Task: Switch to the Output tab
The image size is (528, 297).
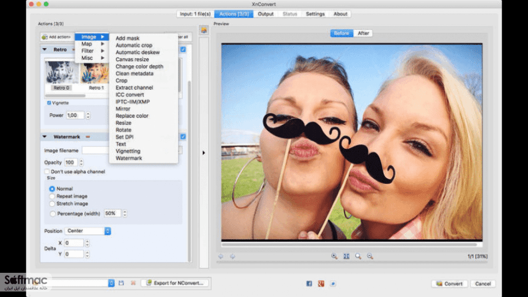Action: (265, 14)
